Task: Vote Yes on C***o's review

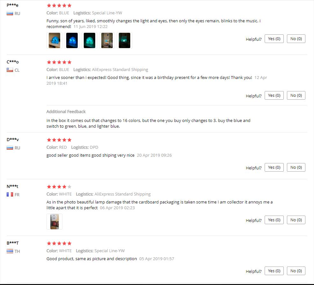Action: (x=274, y=95)
